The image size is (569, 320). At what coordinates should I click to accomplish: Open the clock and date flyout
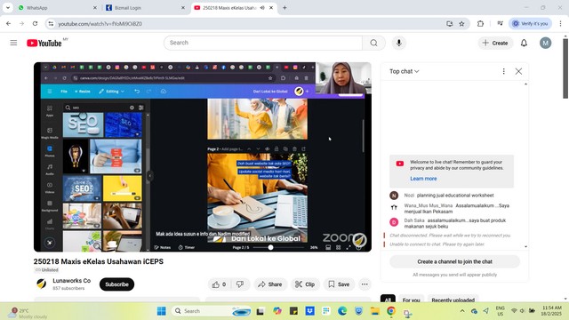point(551,311)
